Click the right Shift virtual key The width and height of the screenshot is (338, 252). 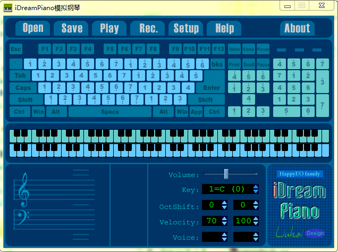click(206, 99)
